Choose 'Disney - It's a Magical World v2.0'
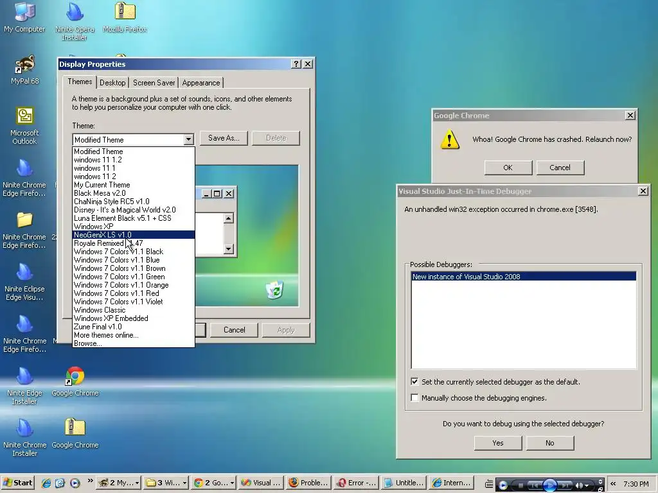The width and height of the screenshot is (658, 493). click(x=134, y=210)
